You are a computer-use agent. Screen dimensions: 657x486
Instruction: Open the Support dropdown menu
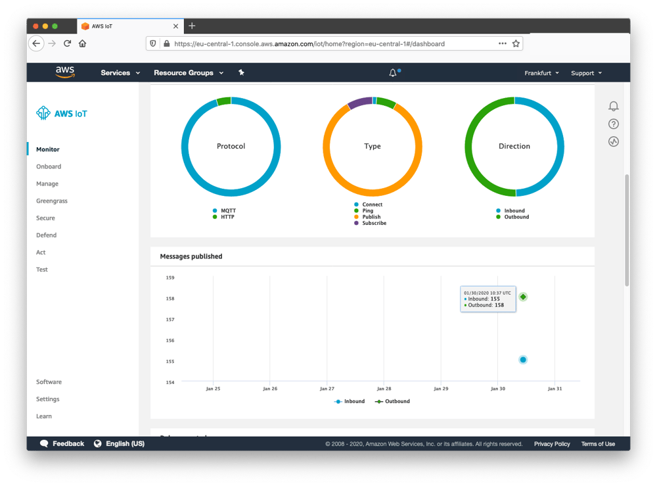tap(586, 73)
